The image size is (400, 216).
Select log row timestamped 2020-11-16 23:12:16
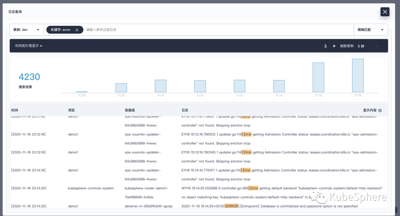point(199,139)
